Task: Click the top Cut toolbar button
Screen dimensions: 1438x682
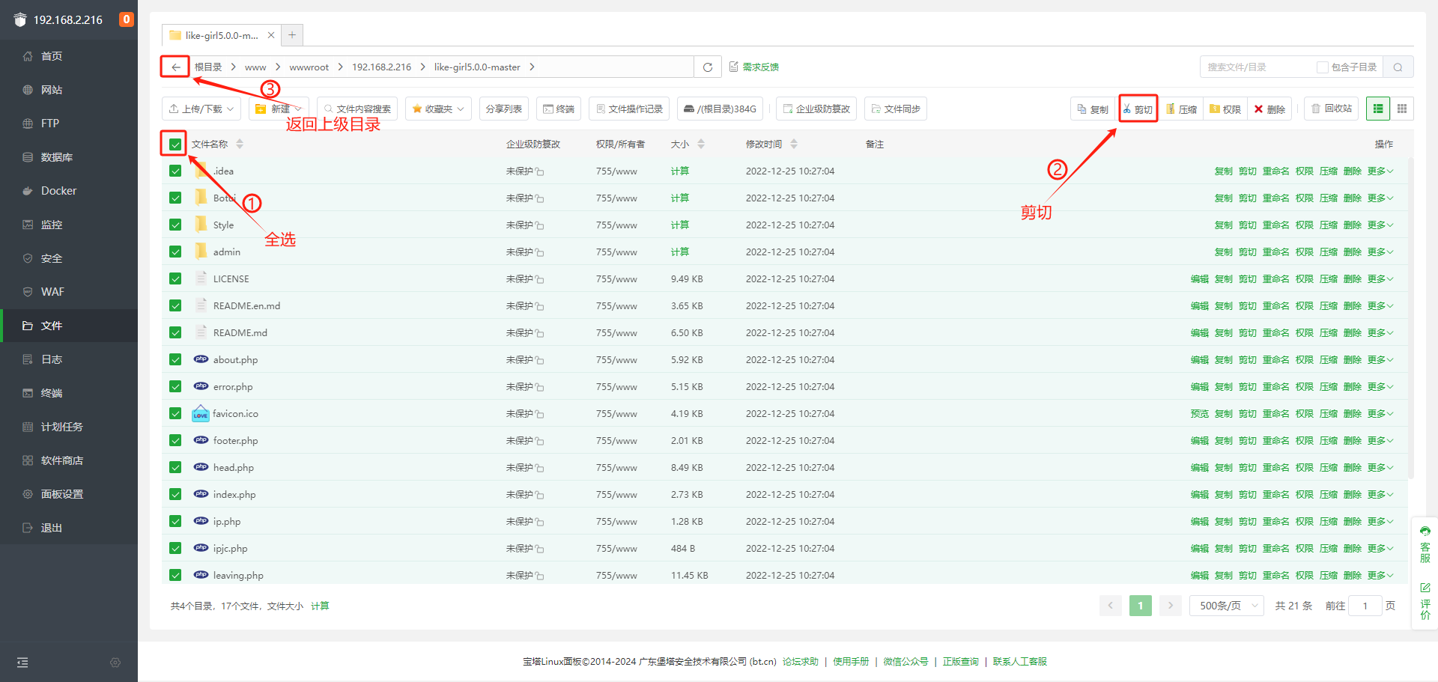Action: point(1138,109)
